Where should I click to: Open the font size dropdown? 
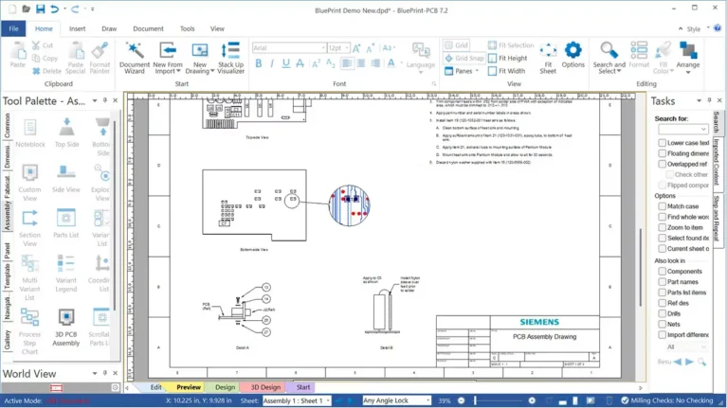pyautogui.click(x=346, y=47)
